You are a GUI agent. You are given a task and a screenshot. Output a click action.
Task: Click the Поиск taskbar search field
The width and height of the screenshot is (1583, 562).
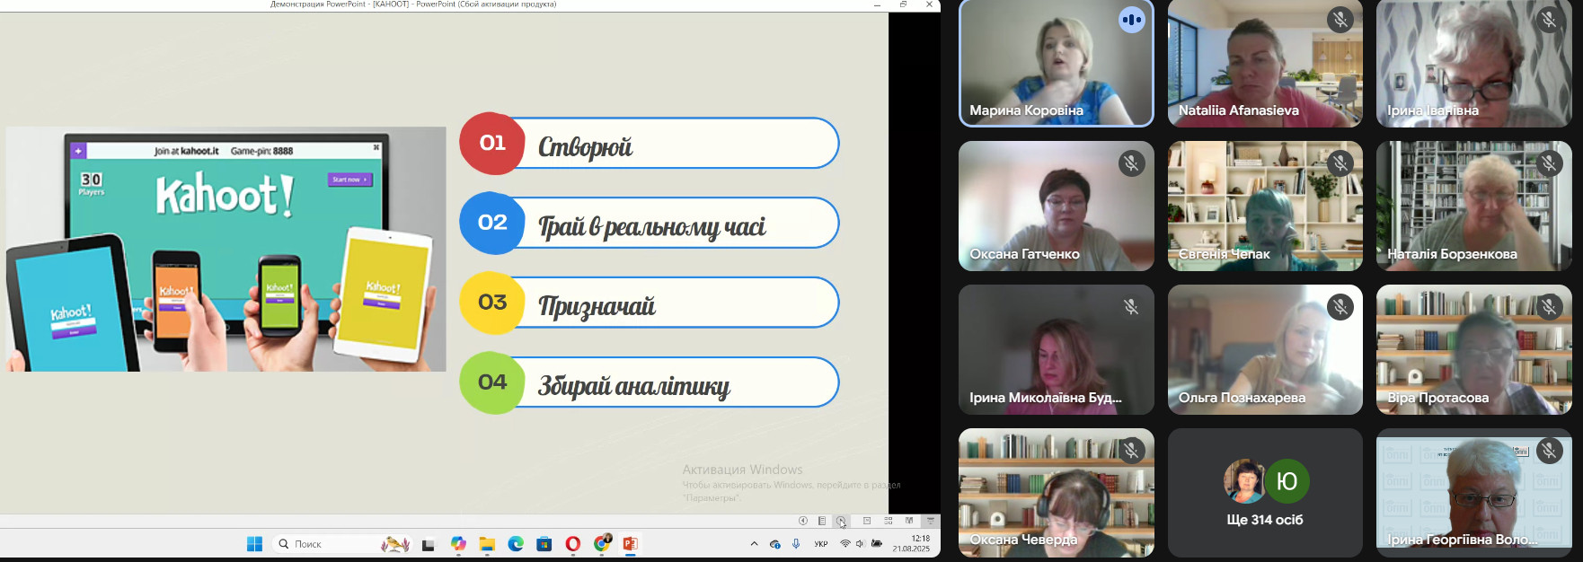(x=341, y=544)
